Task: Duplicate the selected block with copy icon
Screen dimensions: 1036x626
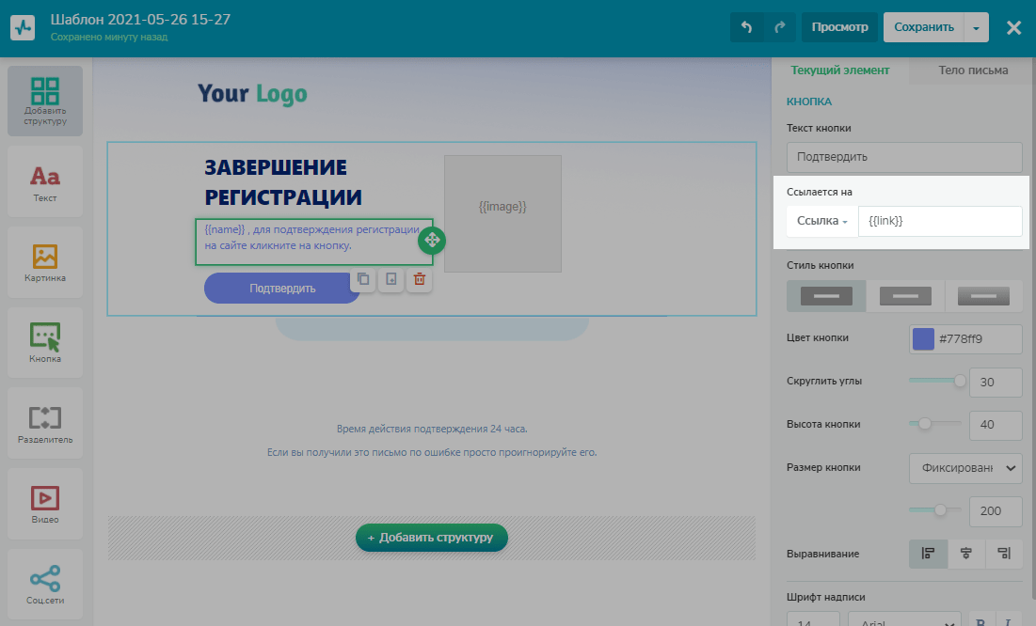Action: 363,279
